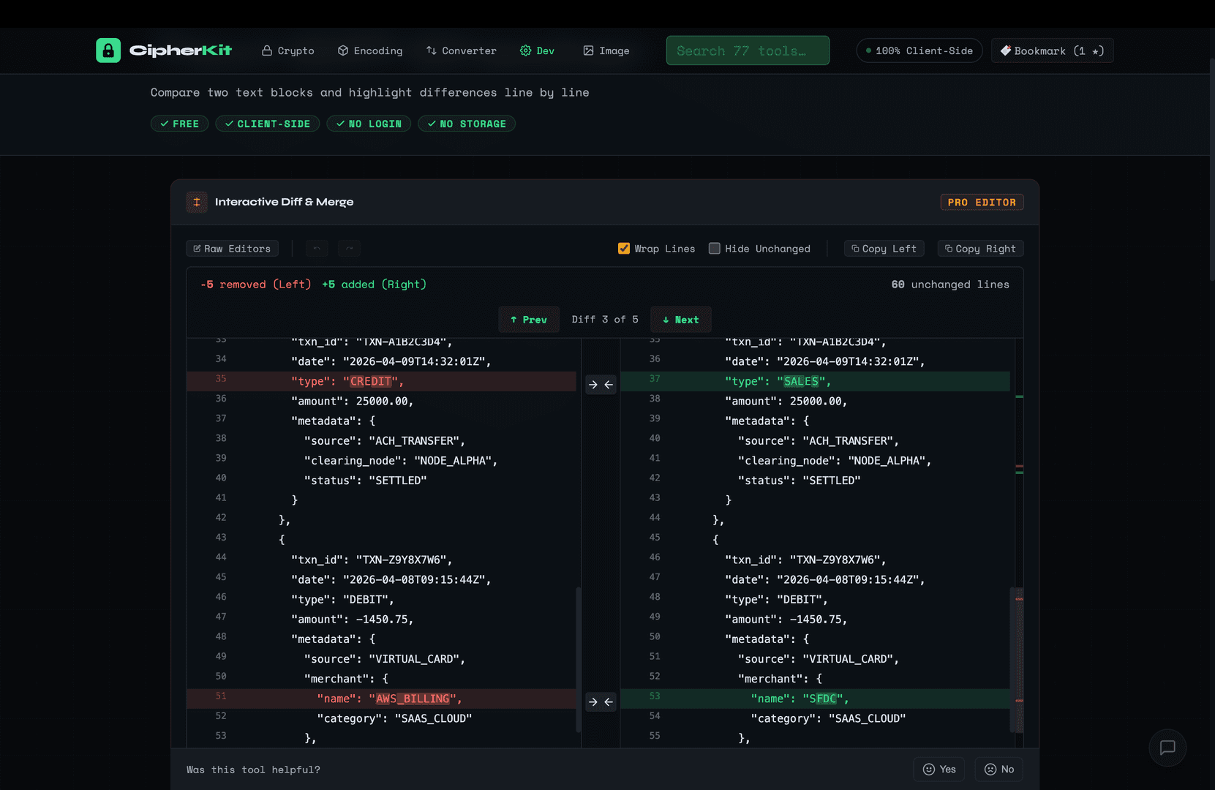Image resolution: width=1215 pixels, height=790 pixels.
Task: Click right line 47 date "2026-04-08T09:15:44Z"
Action: 825,580
